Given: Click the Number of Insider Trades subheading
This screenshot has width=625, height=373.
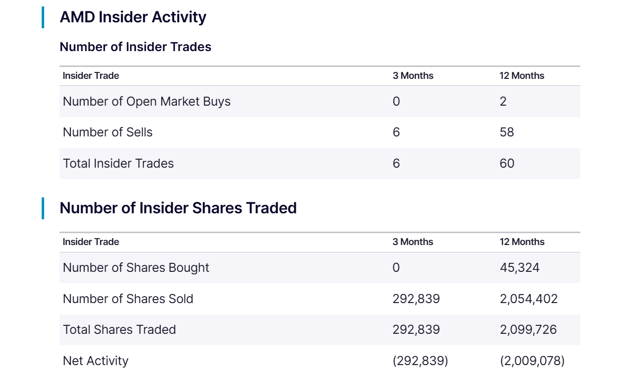Looking at the screenshot, I should (135, 47).
